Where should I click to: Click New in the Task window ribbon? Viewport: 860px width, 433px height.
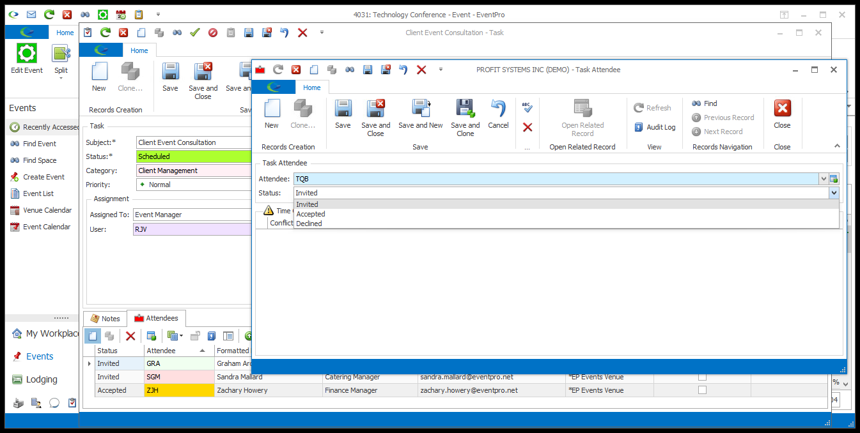pos(99,77)
